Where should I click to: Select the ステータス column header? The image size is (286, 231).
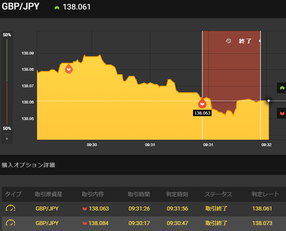click(x=218, y=194)
